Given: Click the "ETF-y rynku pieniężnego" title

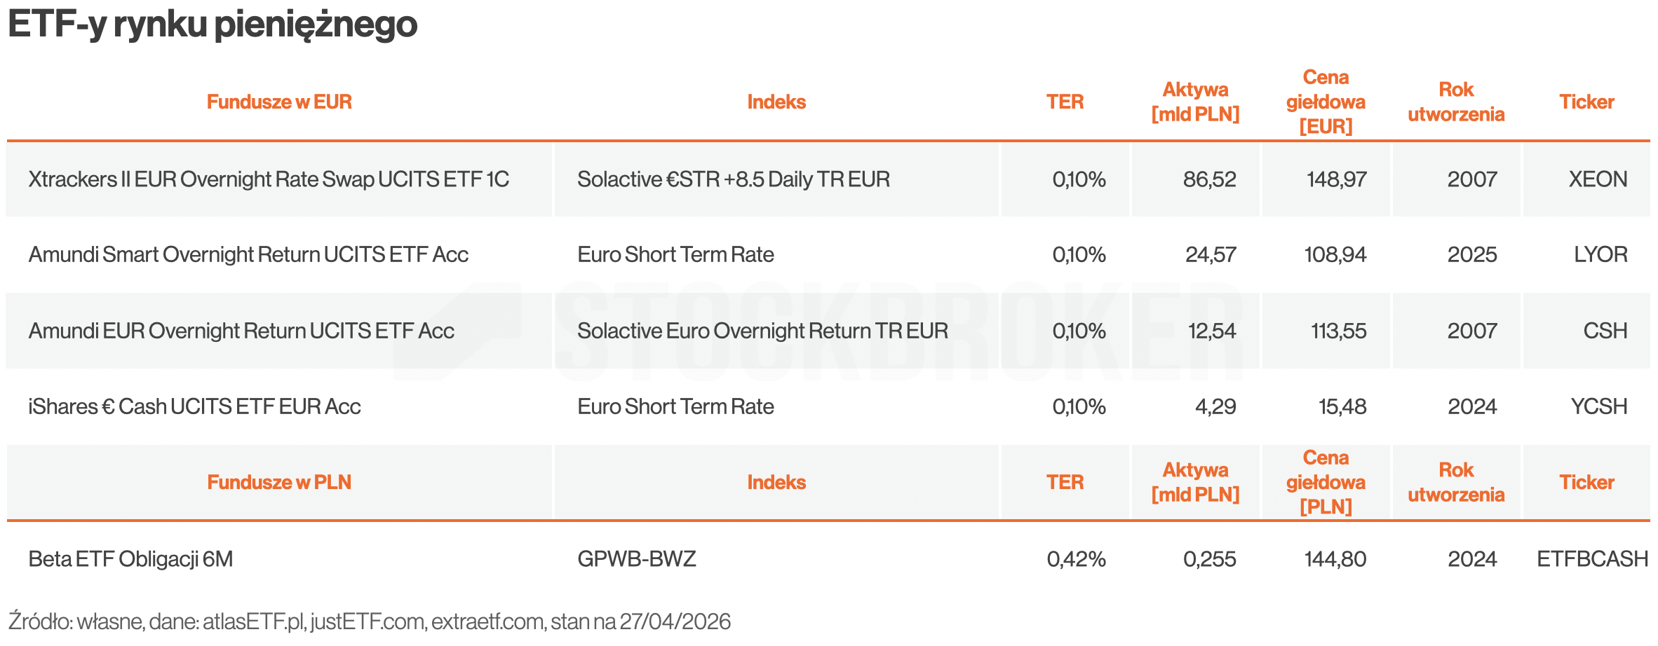Looking at the screenshot, I should point(213,25).
